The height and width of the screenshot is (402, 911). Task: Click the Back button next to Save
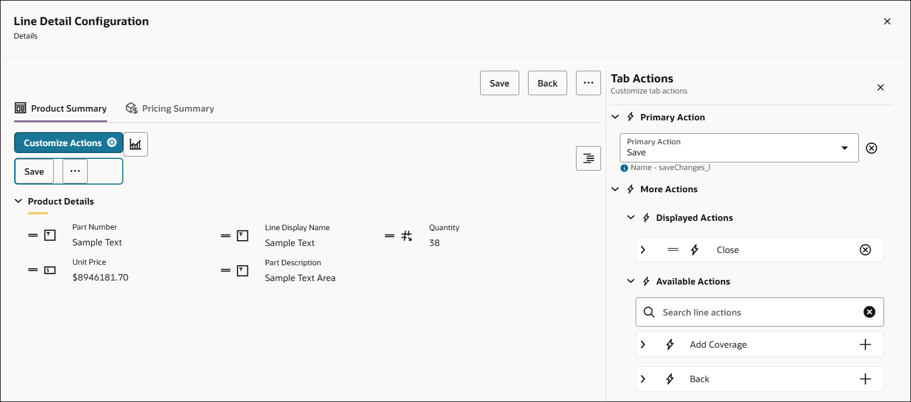(547, 82)
